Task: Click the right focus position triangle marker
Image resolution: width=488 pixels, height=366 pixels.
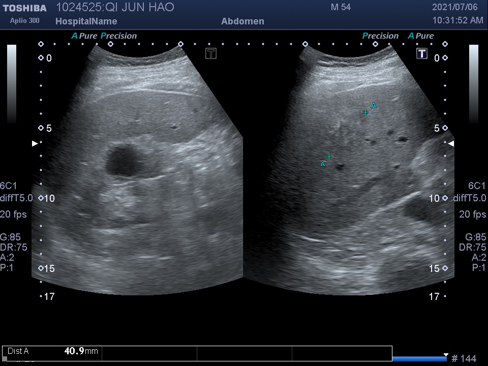Action: click(x=451, y=144)
